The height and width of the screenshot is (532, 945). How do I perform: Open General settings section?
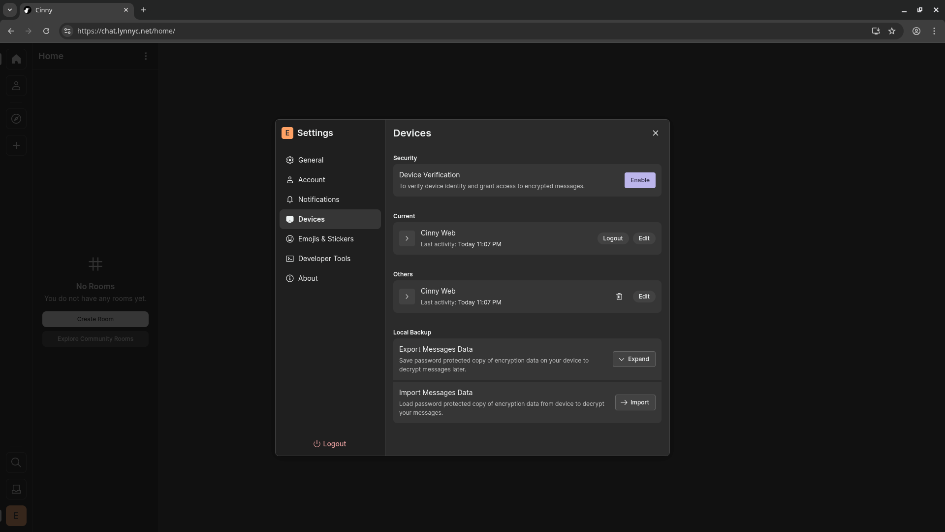coord(330,160)
